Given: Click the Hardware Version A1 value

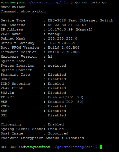Looking at the screenshot, I should (50, 57).
